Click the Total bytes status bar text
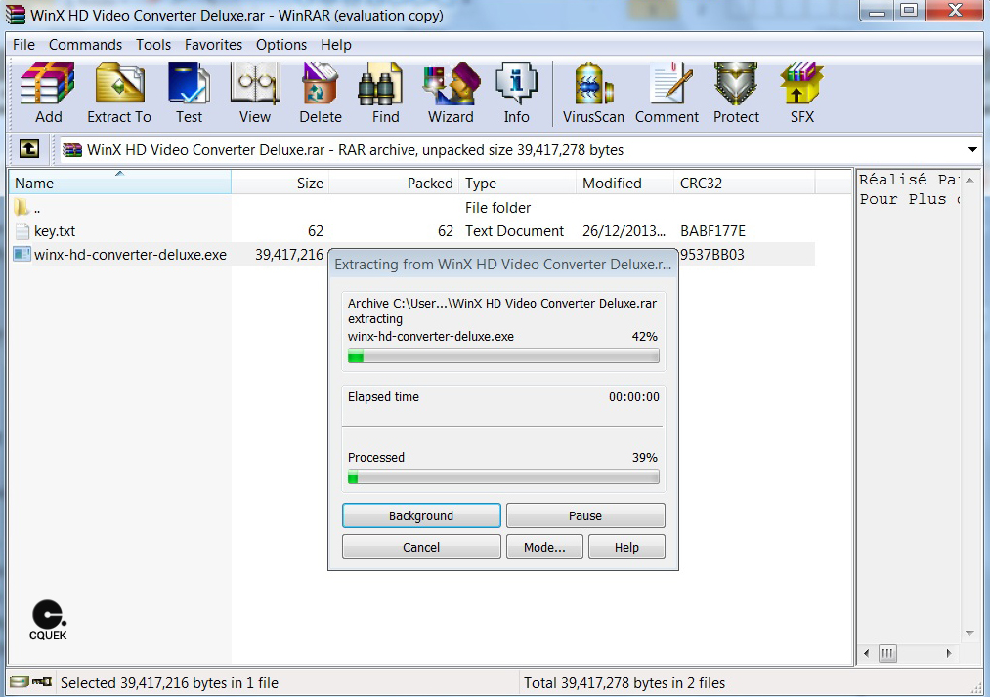This screenshot has width=990, height=697. click(624, 682)
